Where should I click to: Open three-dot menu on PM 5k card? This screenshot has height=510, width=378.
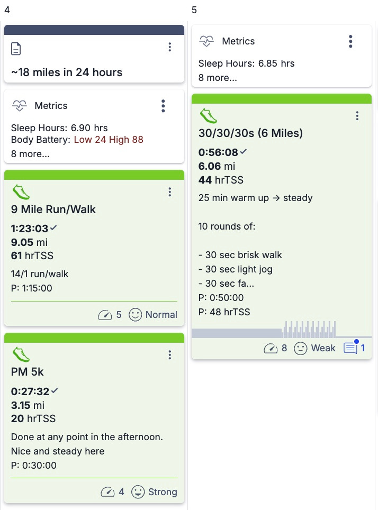coord(169,355)
